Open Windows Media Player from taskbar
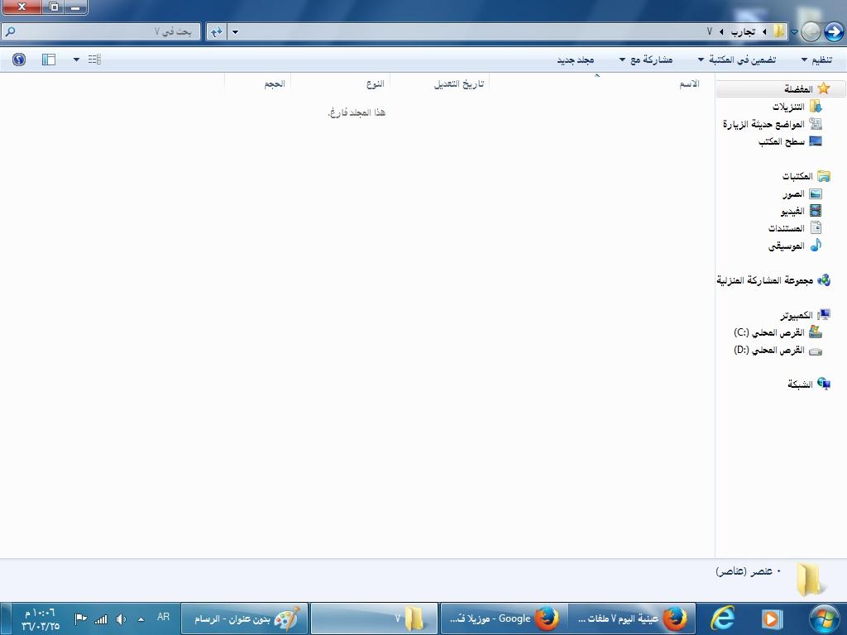The height and width of the screenshot is (635, 847). click(772, 618)
